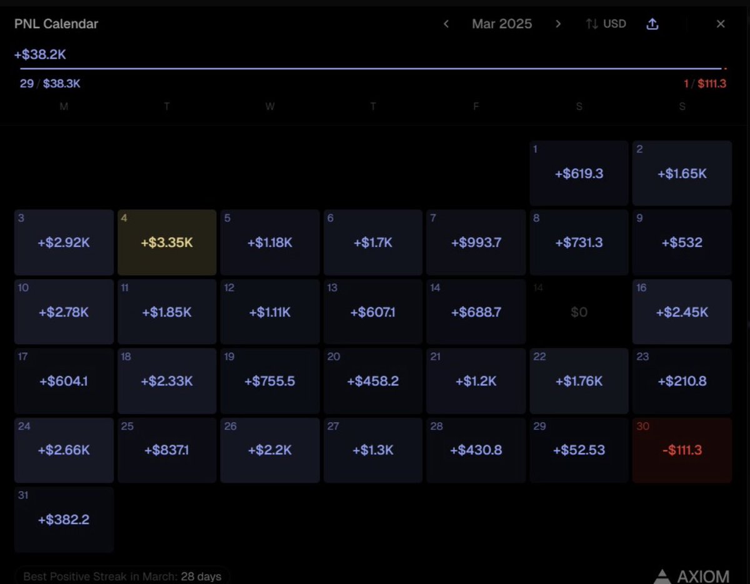This screenshot has width=750, height=584.
Task: Select day 9 cell with +$532
Action: click(x=682, y=242)
